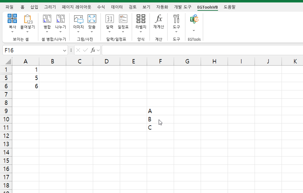Image resolution: width=303 pixels, height=193 pixels.
Task: Open the 파일 menu
Action: [x=9, y=7]
